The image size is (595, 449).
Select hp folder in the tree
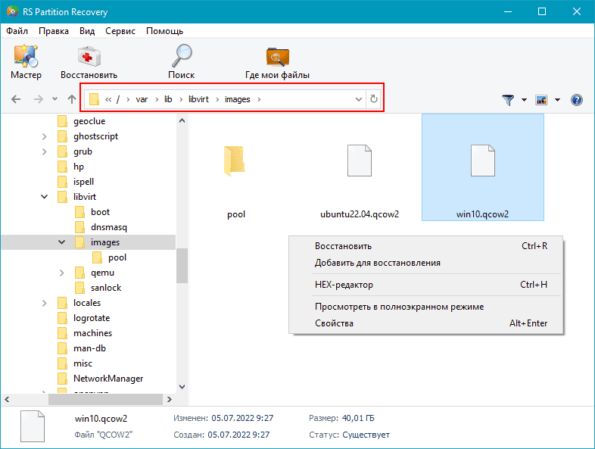coord(71,167)
